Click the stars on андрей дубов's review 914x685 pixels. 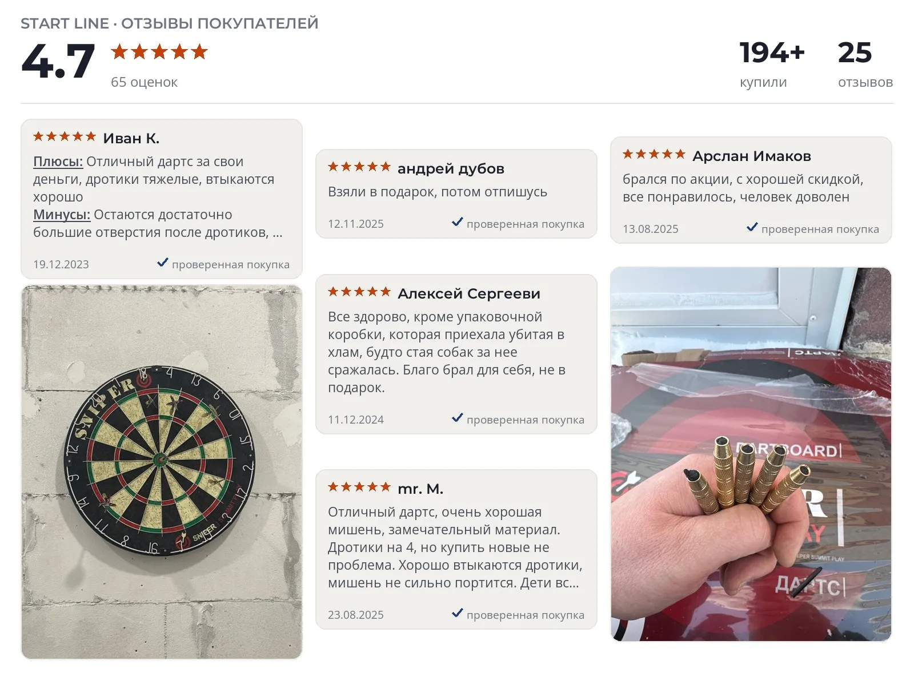pos(359,167)
